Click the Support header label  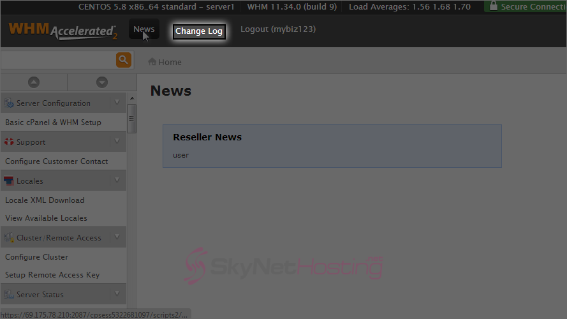31,142
